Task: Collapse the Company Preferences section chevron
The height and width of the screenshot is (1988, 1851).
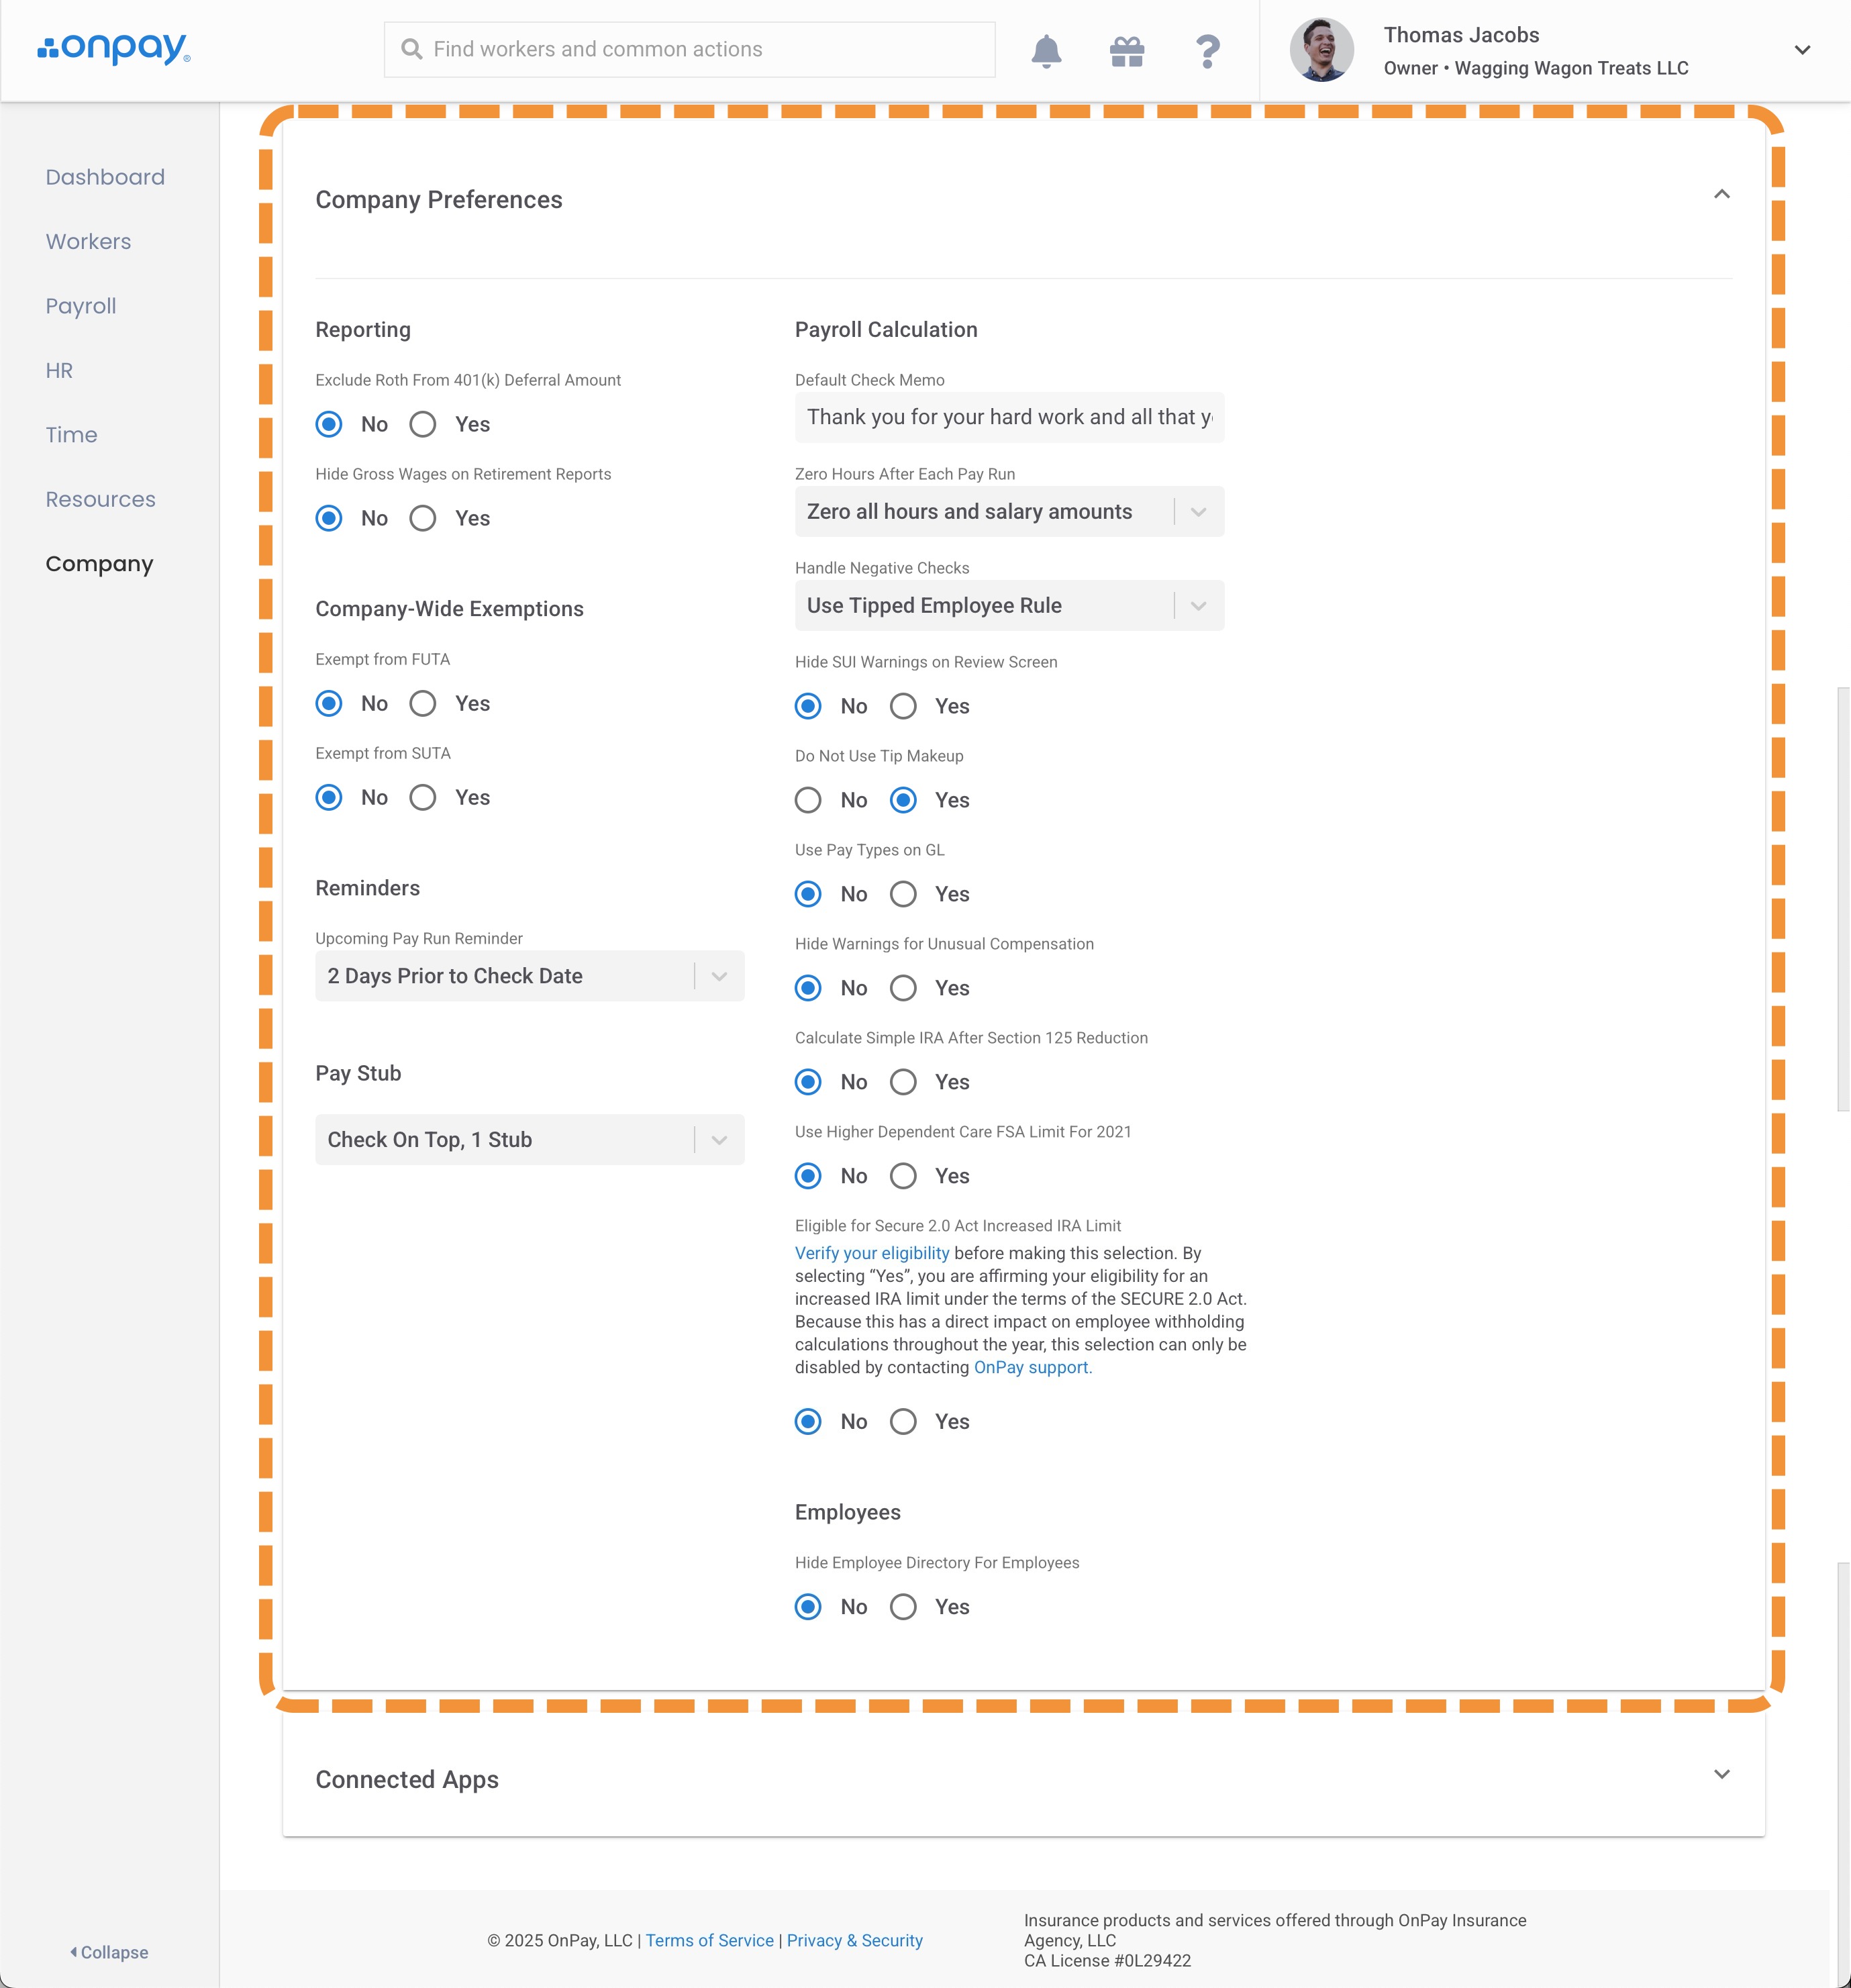Action: point(1721,194)
